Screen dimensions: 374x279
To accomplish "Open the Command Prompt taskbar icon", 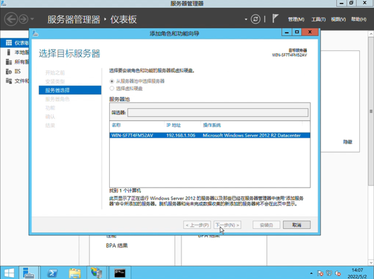I will 120,273.
